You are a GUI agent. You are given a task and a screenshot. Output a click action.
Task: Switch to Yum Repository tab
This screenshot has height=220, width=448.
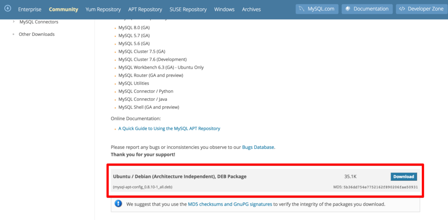pyautogui.click(x=103, y=10)
